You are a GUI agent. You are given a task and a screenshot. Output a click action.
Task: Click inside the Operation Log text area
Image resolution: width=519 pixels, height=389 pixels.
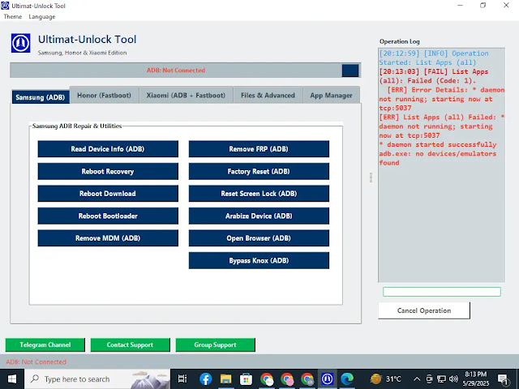[441, 165]
